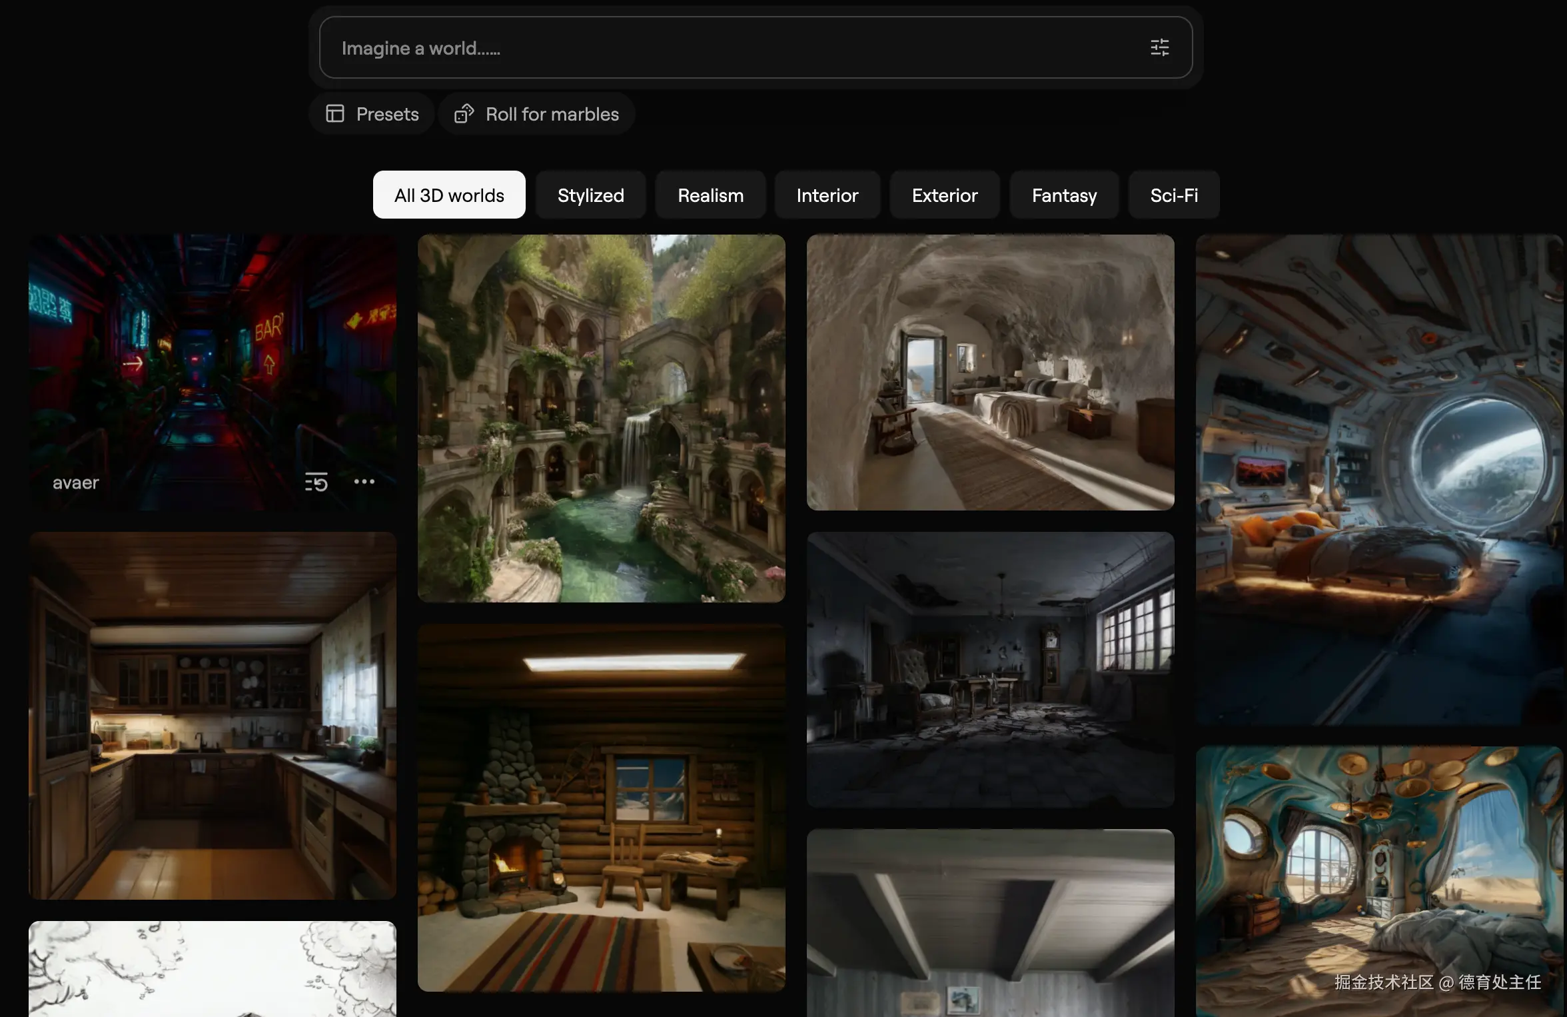
Task: Show only Interior worlds
Action: coord(827,195)
